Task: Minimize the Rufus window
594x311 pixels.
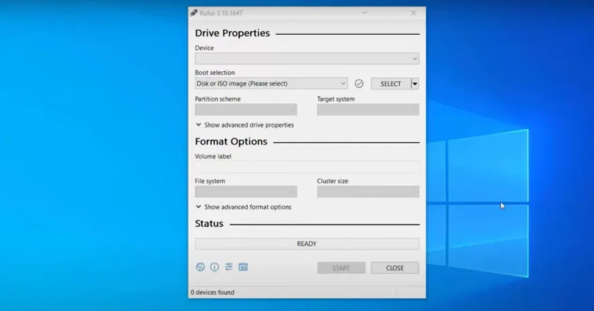Action: point(364,13)
